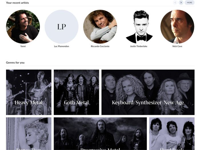The image size is (200, 150).
Task: Click the Luc Plamondon name link
Action: (x=61, y=46)
